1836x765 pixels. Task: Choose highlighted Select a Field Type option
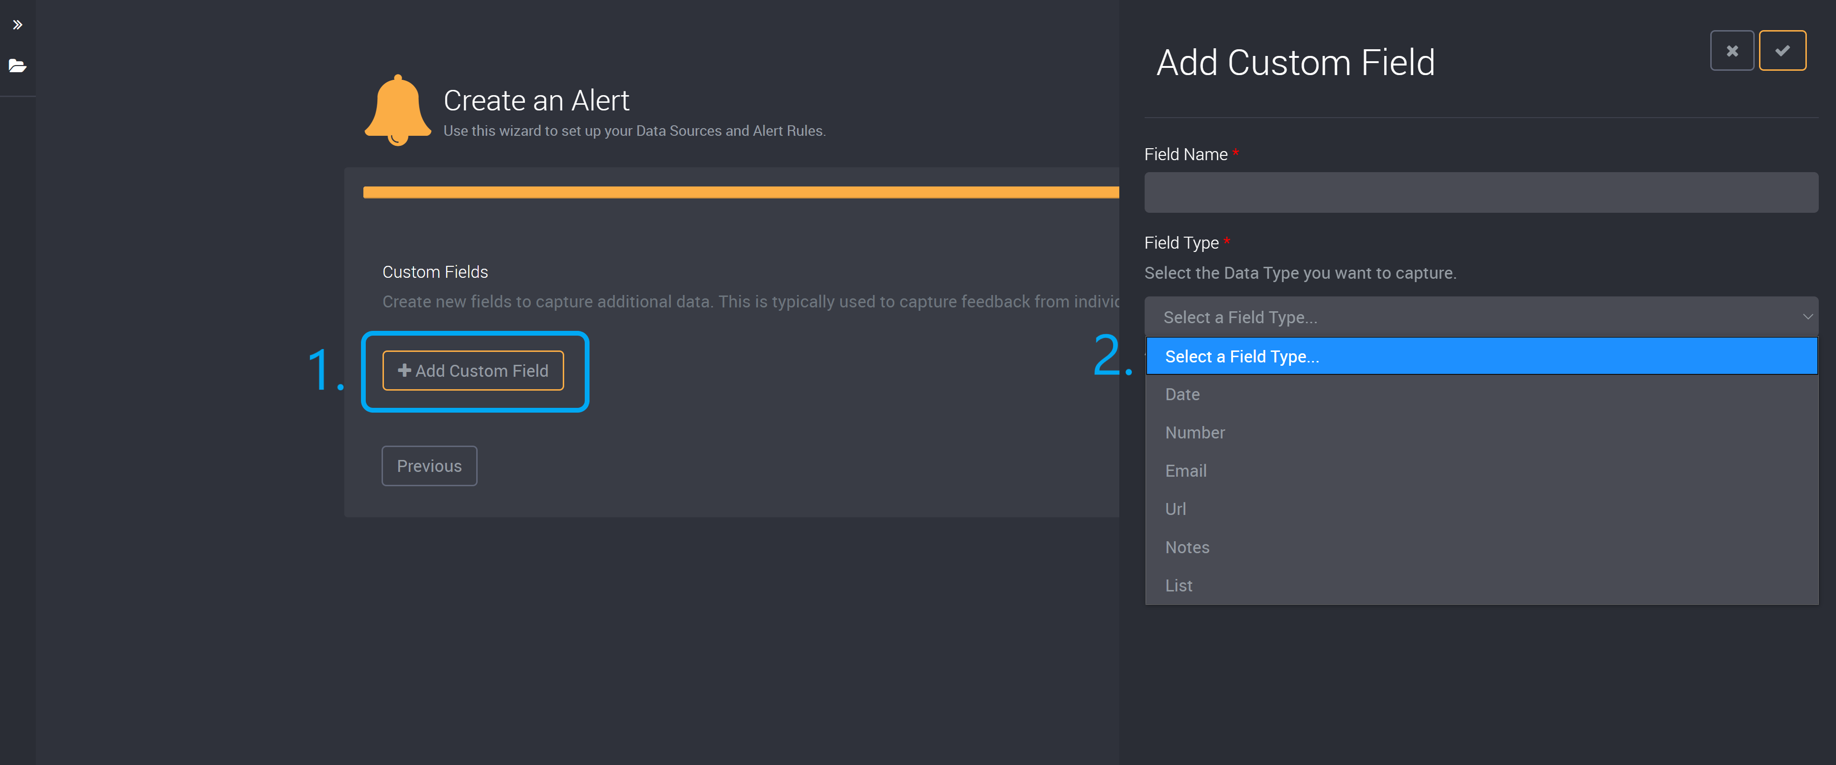(x=1481, y=357)
